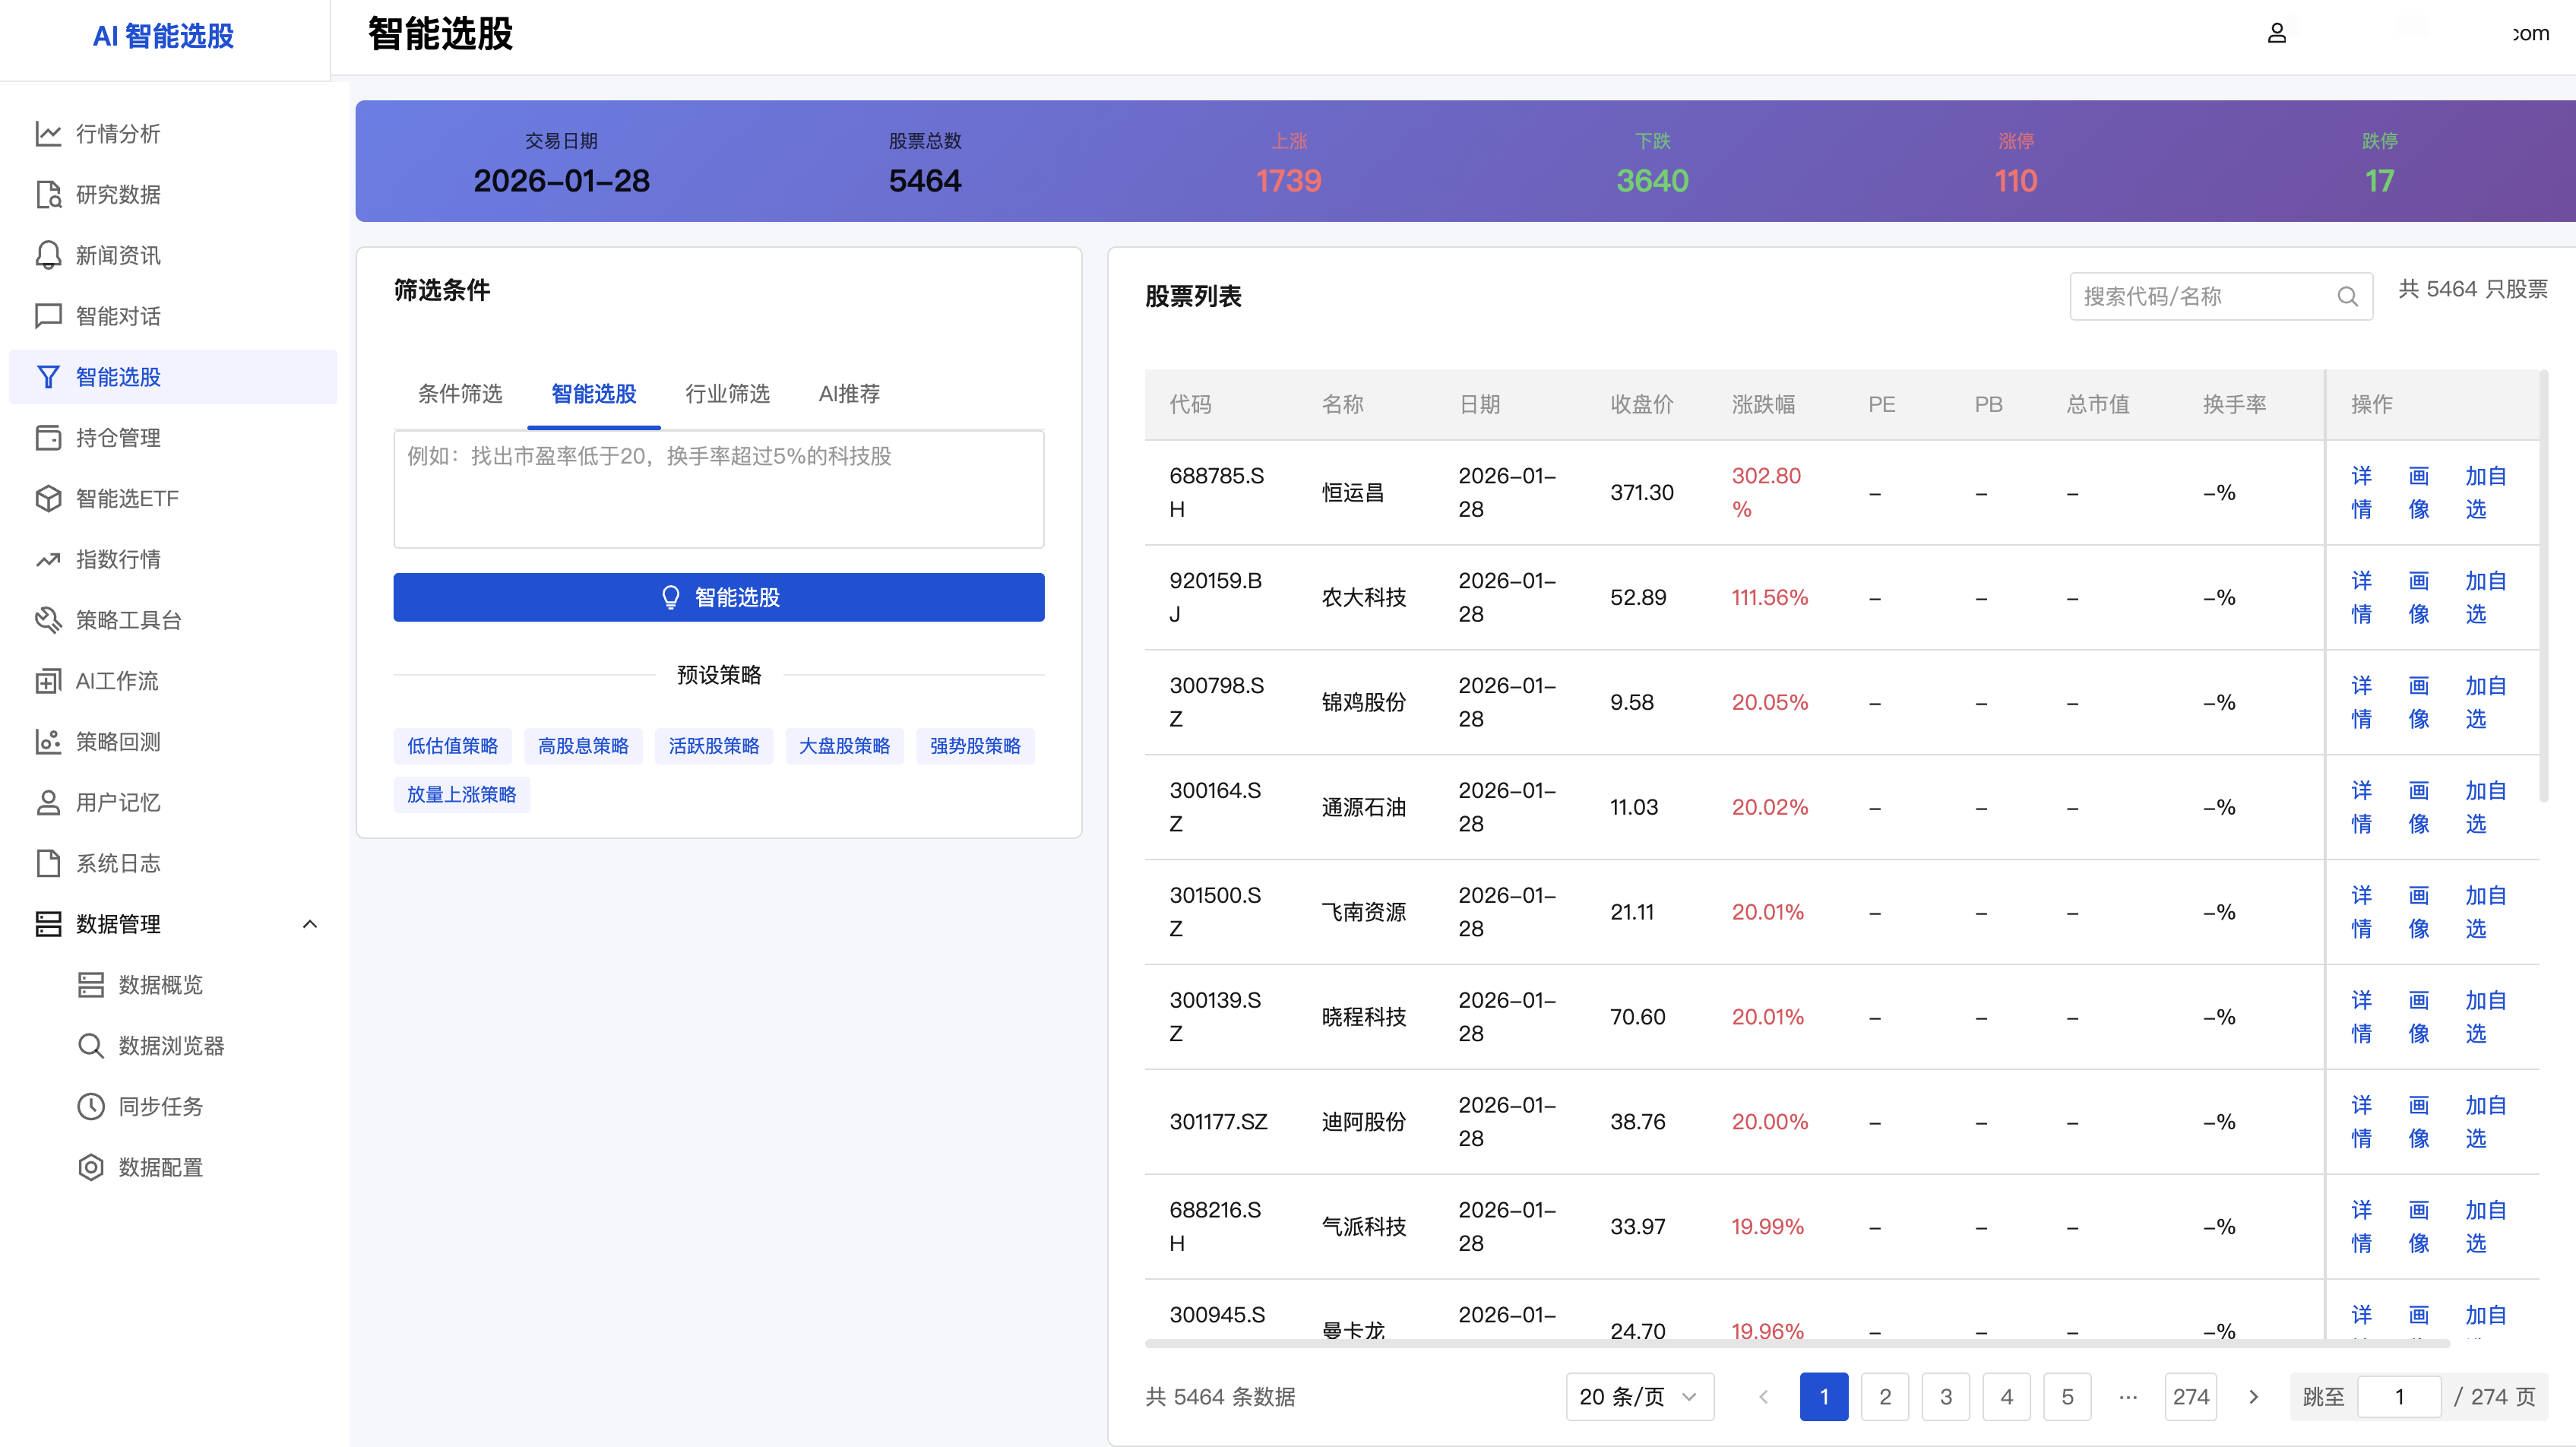Go to page 3 in pagination
This screenshot has width=2576, height=1447.
pyautogui.click(x=1945, y=1397)
